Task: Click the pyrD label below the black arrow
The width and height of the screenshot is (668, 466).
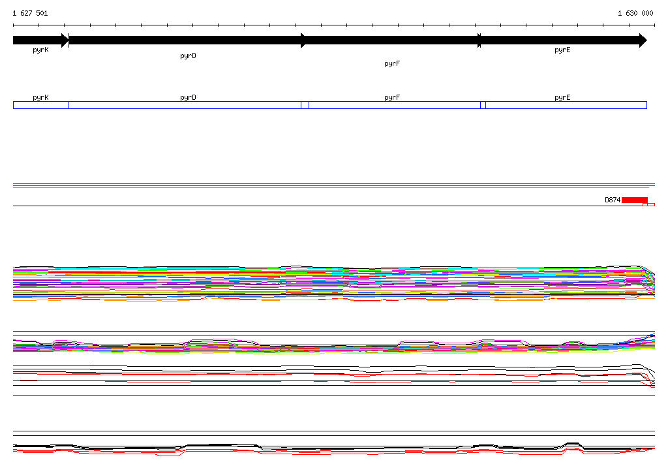Action: click(189, 56)
